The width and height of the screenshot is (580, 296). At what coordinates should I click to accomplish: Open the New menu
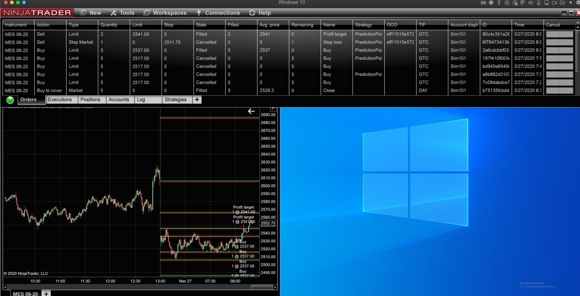pyautogui.click(x=91, y=13)
